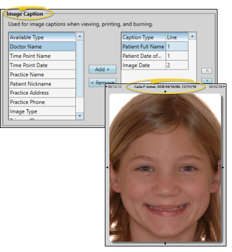Select Practice Phone row

(x=42, y=102)
